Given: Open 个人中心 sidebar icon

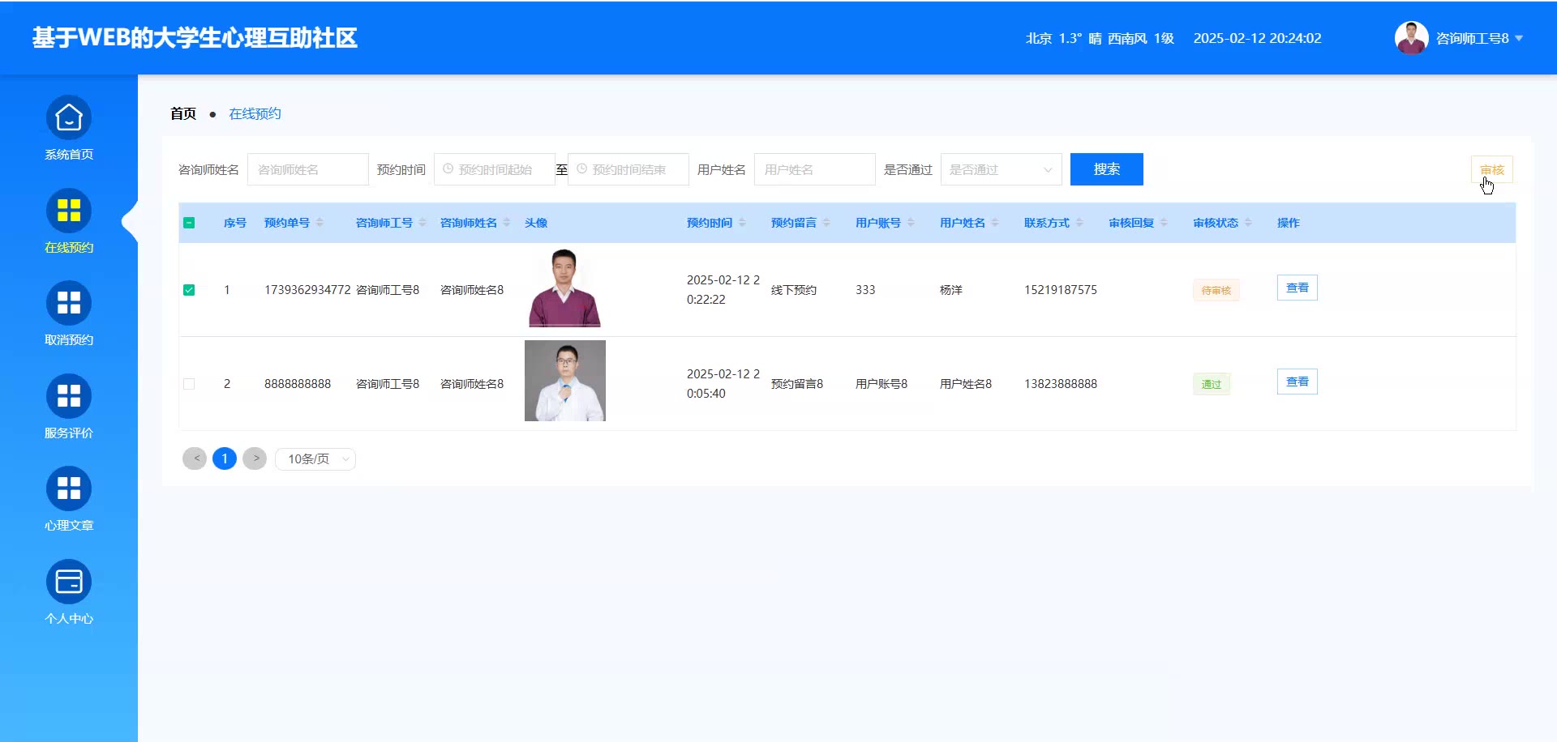Looking at the screenshot, I should pyautogui.click(x=69, y=582).
